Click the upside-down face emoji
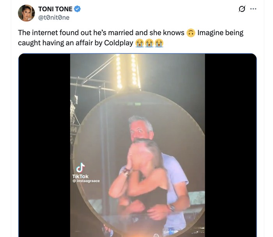Screen dimensions: 273x237 point(191,33)
